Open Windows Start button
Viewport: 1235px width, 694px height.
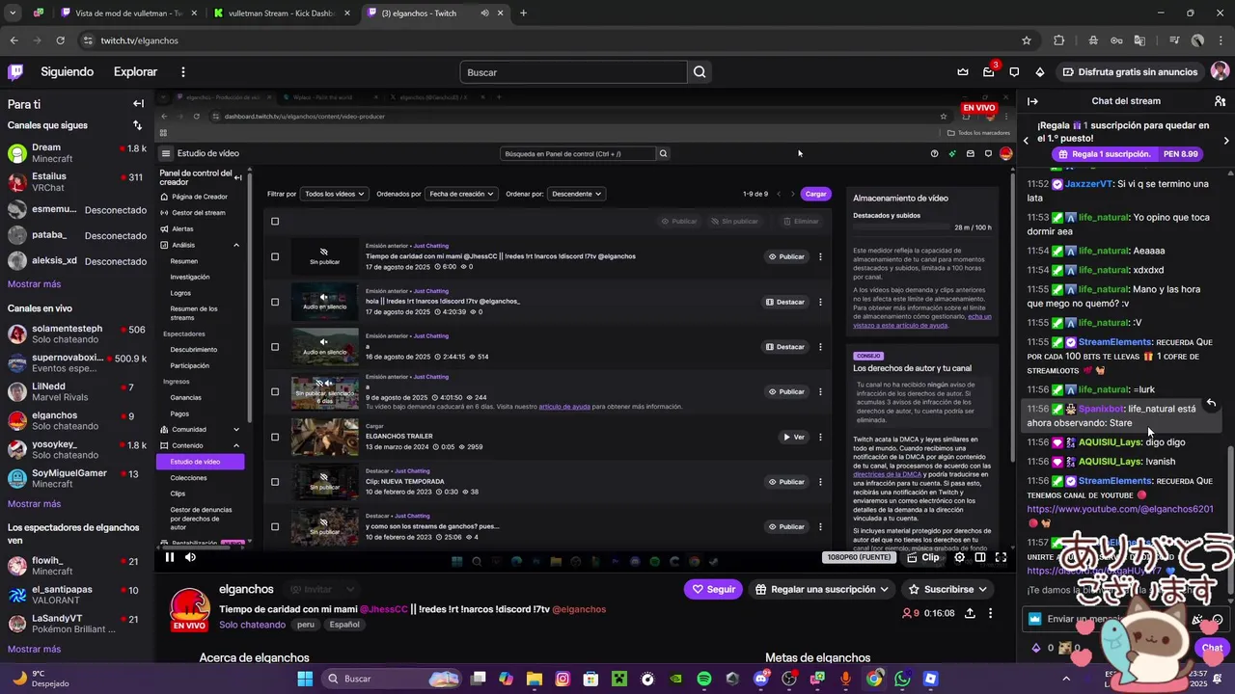pyautogui.click(x=305, y=679)
